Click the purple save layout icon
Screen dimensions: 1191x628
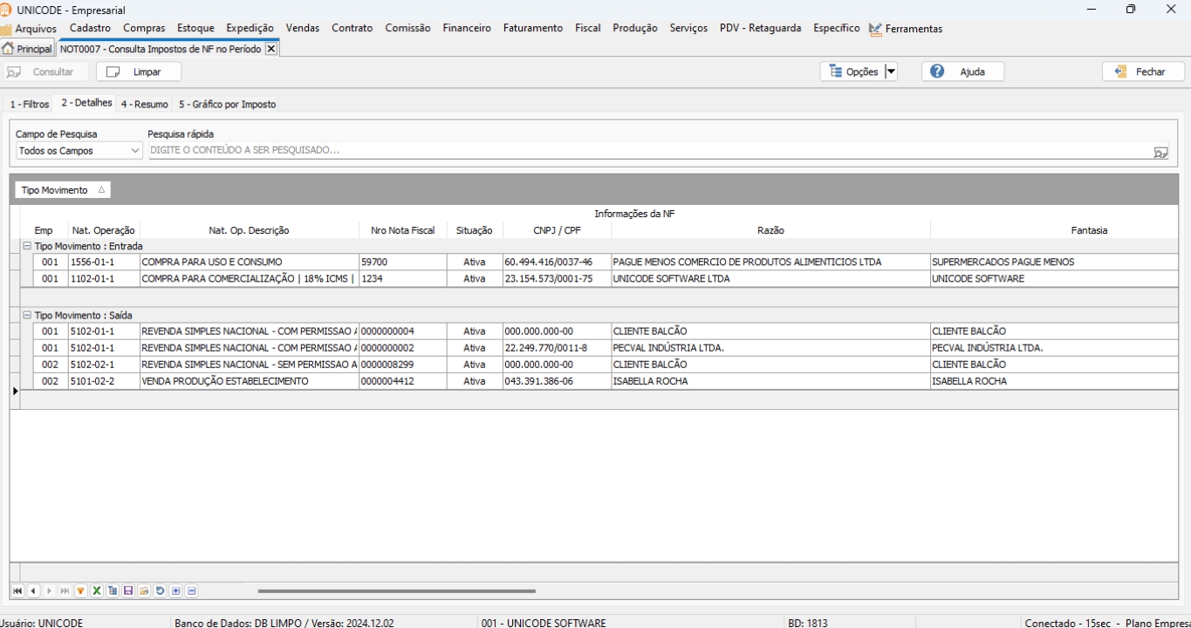pos(128,590)
